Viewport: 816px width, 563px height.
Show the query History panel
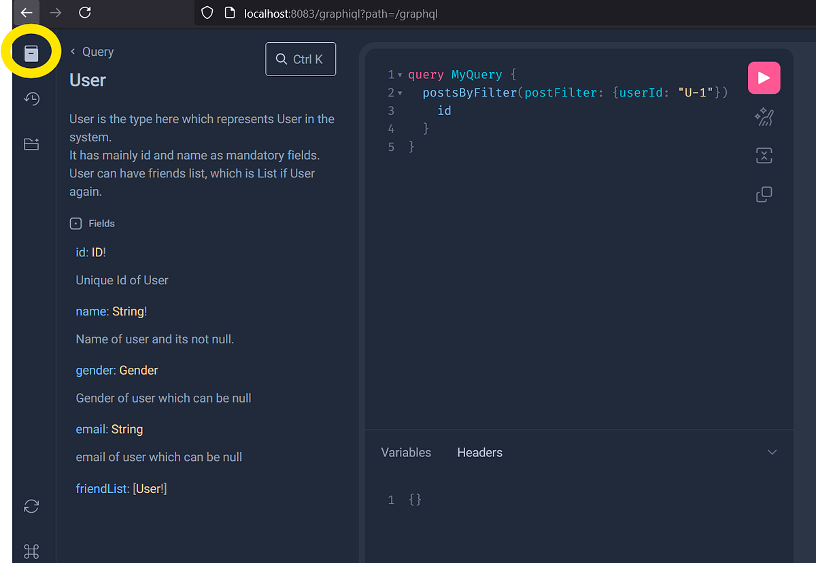tap(31, 99)
